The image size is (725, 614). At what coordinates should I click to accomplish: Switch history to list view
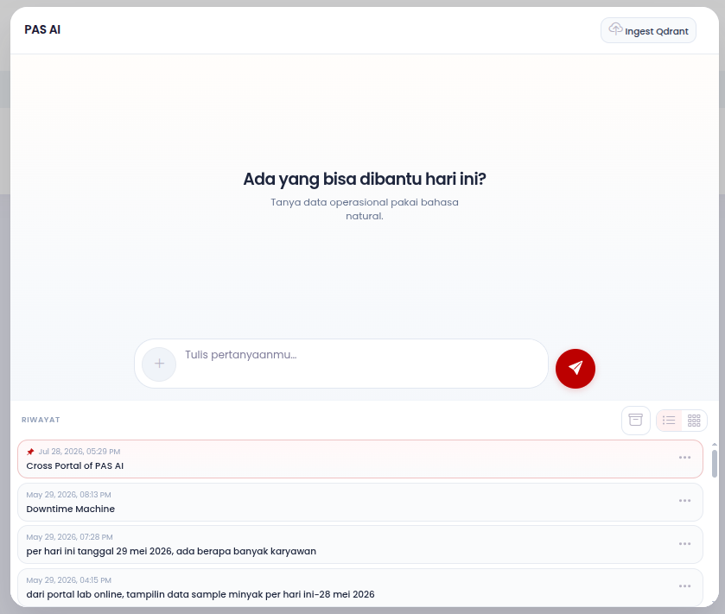669,421
